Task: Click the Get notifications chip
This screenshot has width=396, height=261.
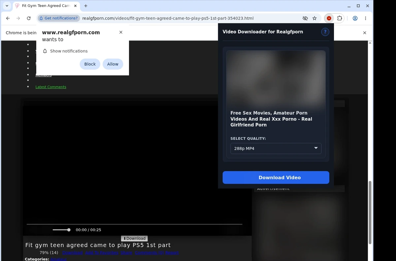Action: 59,18
